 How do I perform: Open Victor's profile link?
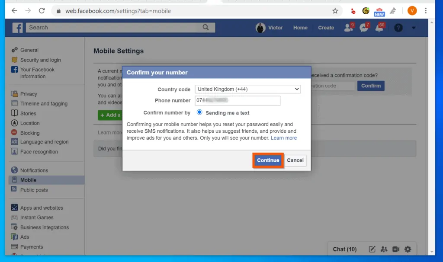click(x=269, y=28)
